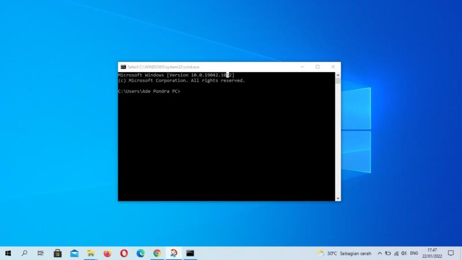
Task: Launch Firefox from the taskbar
Action: coord(107,253)
